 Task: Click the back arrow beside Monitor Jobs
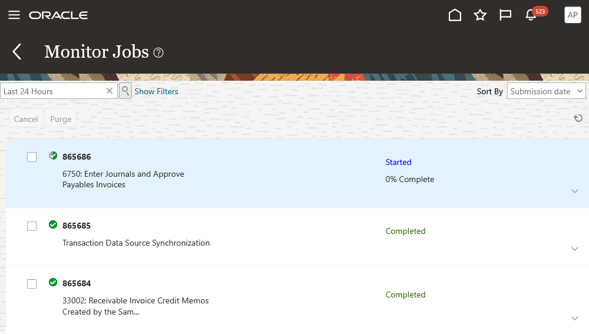pyautogui.click(x=17, y=52)
